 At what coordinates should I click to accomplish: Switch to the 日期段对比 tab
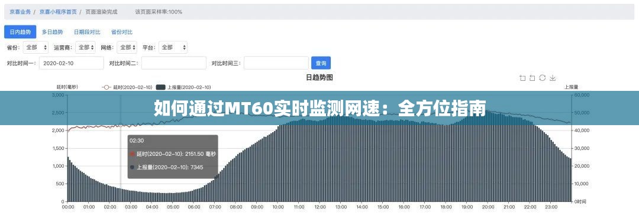(87, 32)
